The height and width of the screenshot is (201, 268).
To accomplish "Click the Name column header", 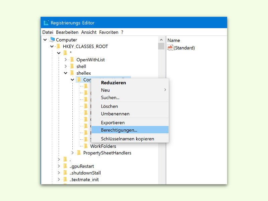I will (x=174, y=40).
